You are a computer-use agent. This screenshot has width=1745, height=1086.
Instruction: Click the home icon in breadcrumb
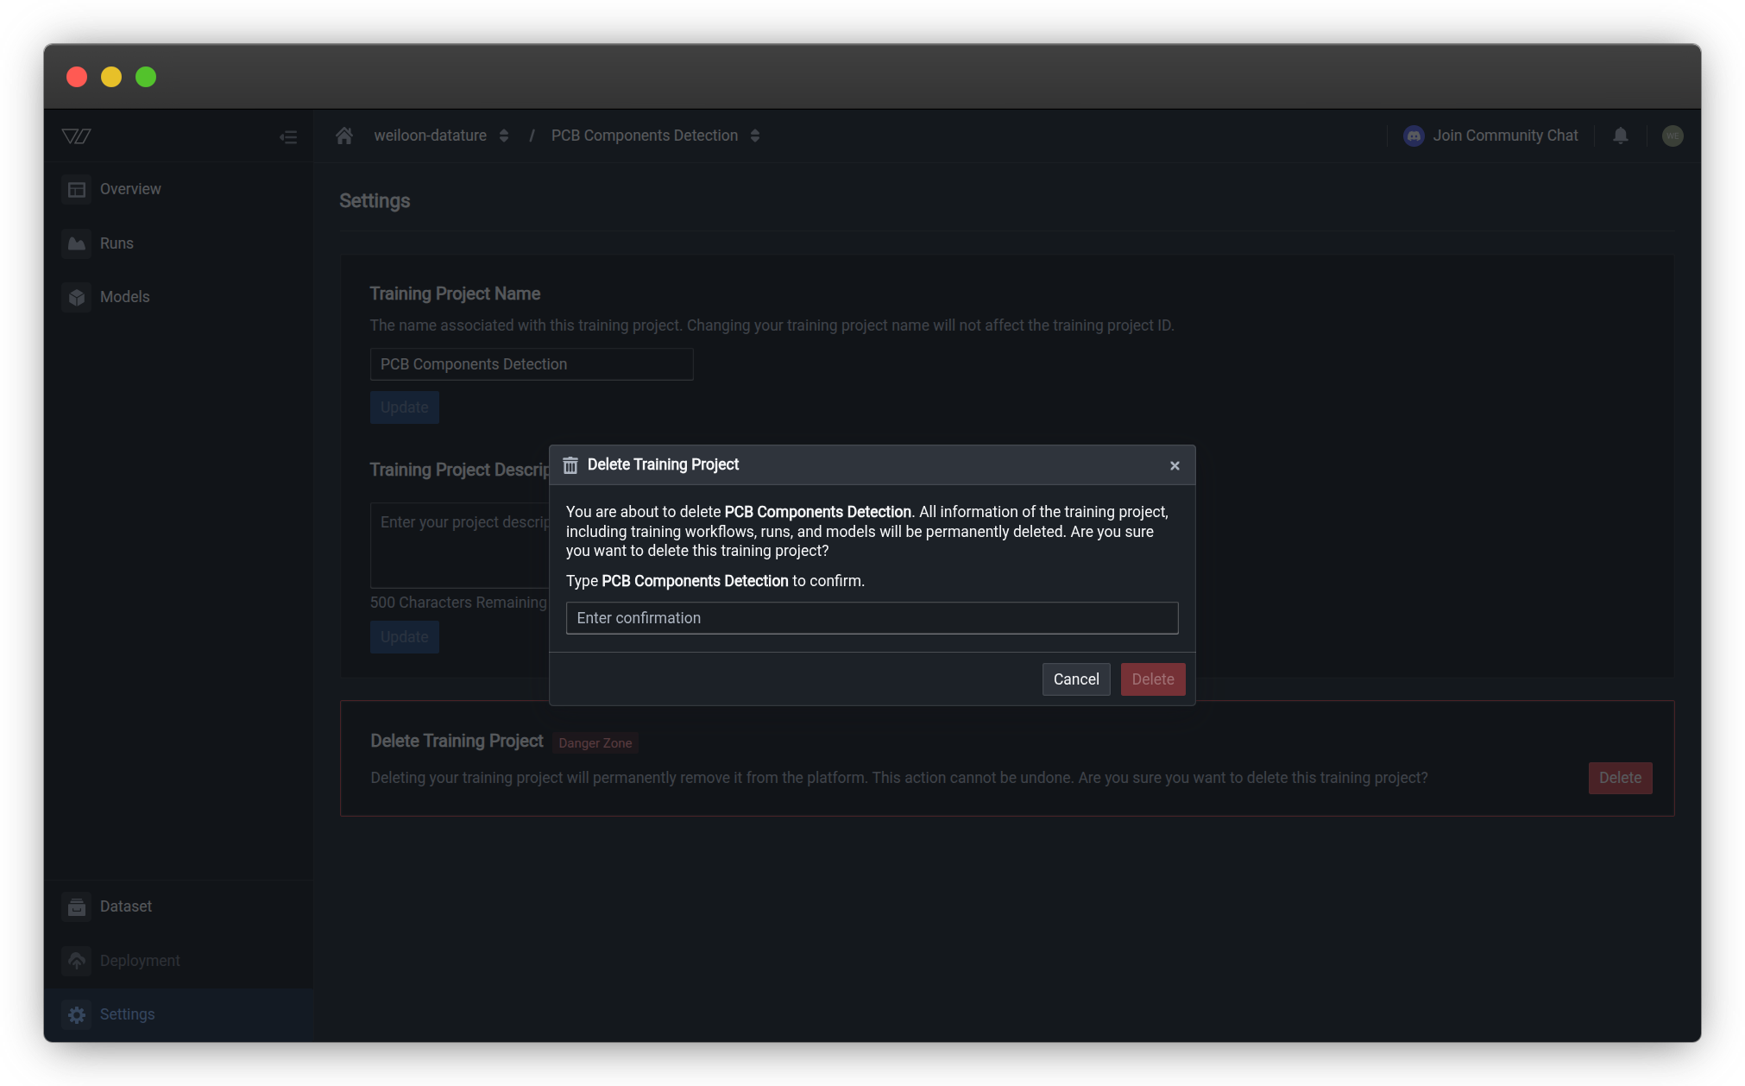click(x=344, y=136)
